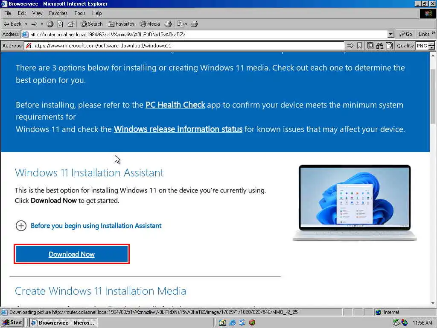
Task: Click the bookmark icon in Browservice bar
Action: (x=359, y=46)
